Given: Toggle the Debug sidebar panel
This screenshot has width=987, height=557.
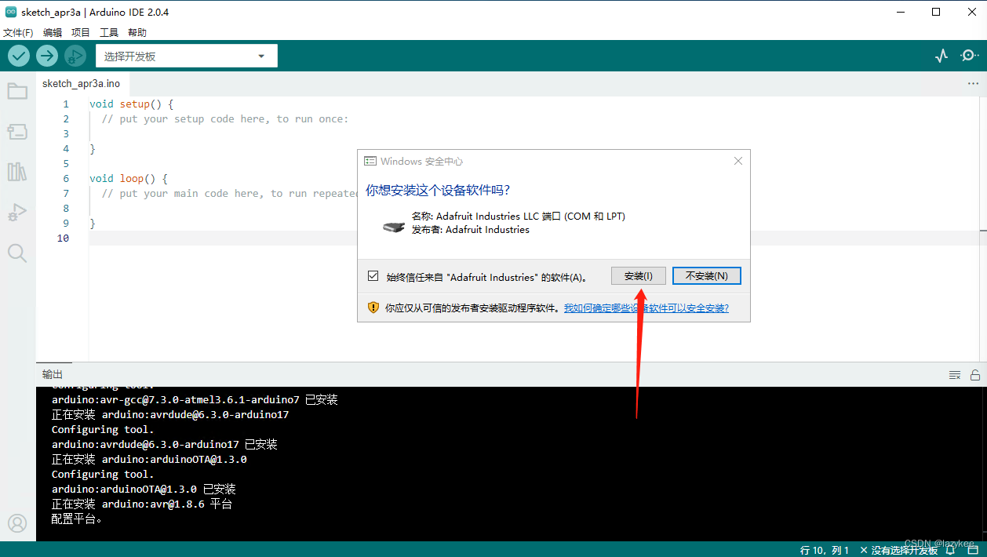Looking at the screenshot, I should point(17,212).
